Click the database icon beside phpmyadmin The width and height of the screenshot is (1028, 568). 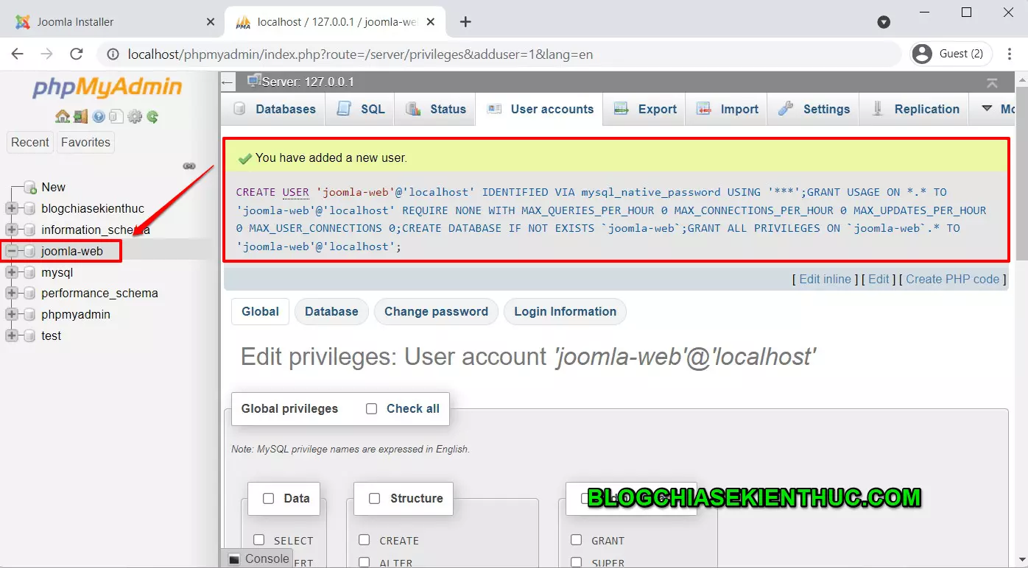point(30,315)
